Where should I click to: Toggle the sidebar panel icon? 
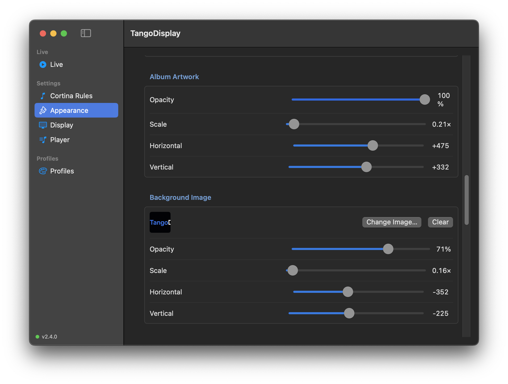point(86,33)
